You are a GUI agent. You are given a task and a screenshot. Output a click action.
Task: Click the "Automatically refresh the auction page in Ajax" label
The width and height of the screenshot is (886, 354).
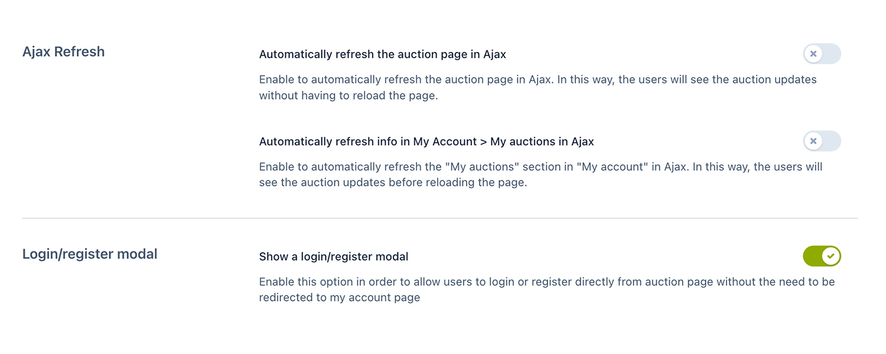[382, 54]
